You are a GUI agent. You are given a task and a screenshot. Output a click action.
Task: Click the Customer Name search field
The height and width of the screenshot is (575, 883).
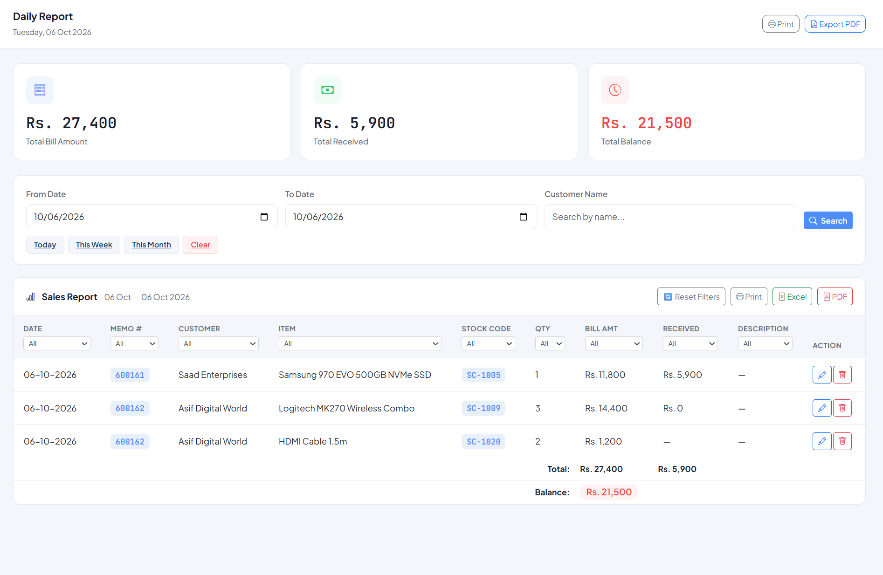670,217
